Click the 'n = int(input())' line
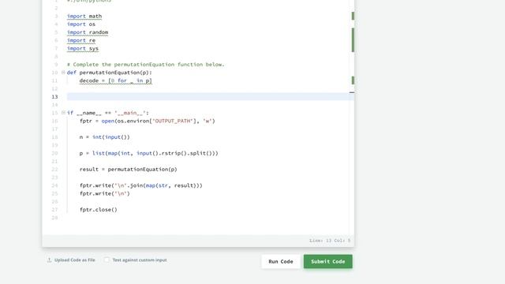The width and height of the screenshot is (505, 284). coord(105,136)
